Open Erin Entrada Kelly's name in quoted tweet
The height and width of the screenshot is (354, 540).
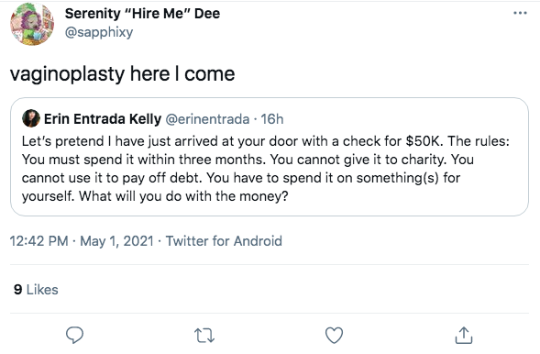click(x=103, y=119)
